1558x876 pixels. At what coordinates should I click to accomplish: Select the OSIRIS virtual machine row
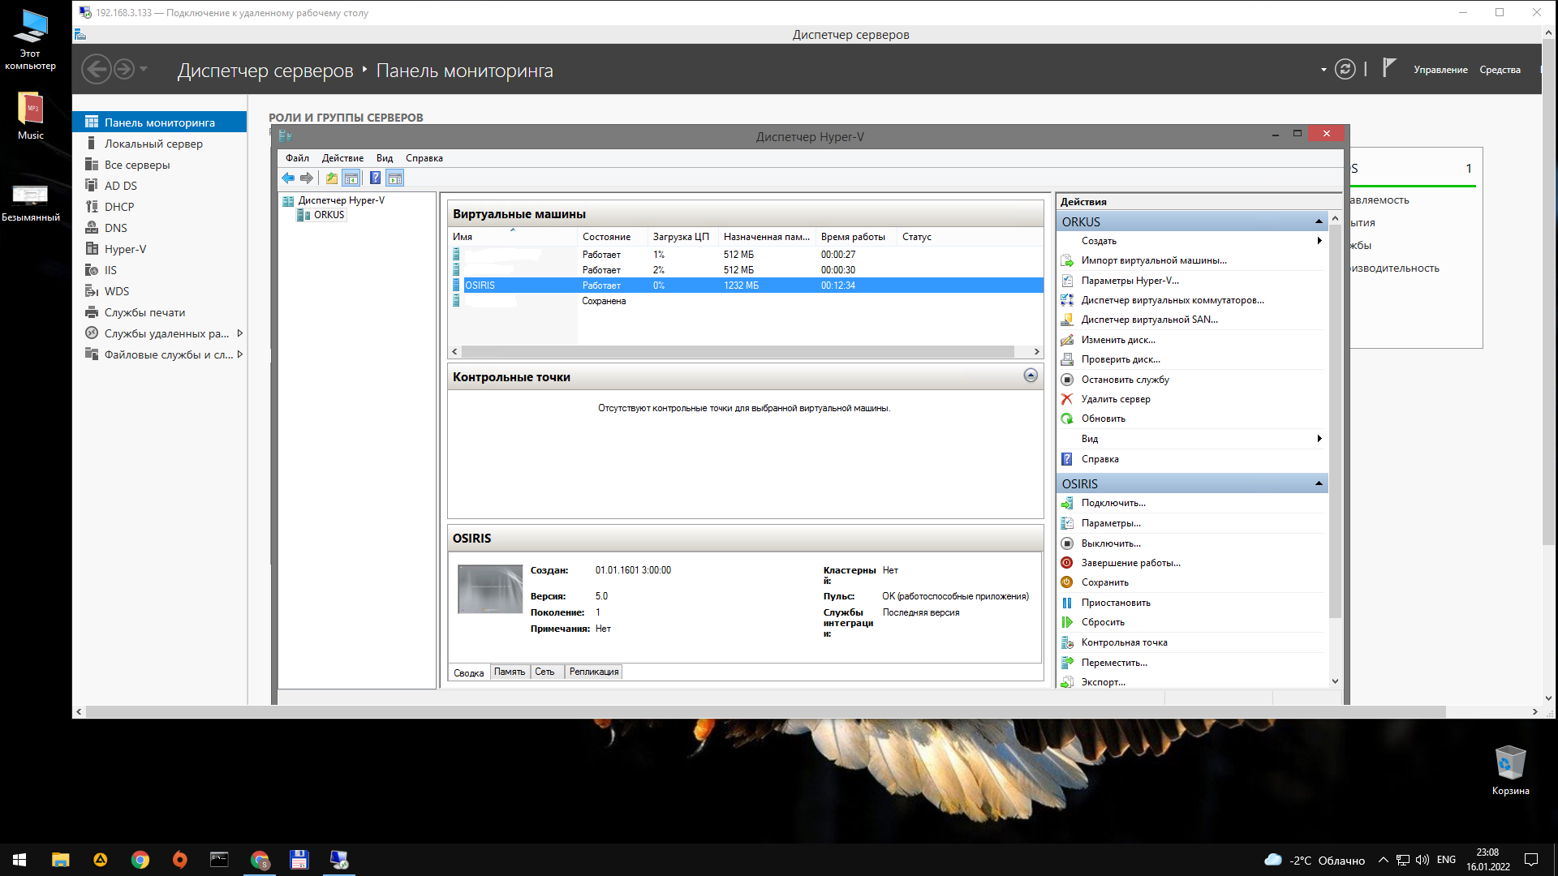point(747,286)
